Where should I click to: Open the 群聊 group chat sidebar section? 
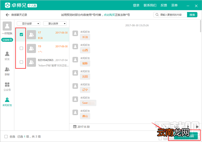[7, 71]
